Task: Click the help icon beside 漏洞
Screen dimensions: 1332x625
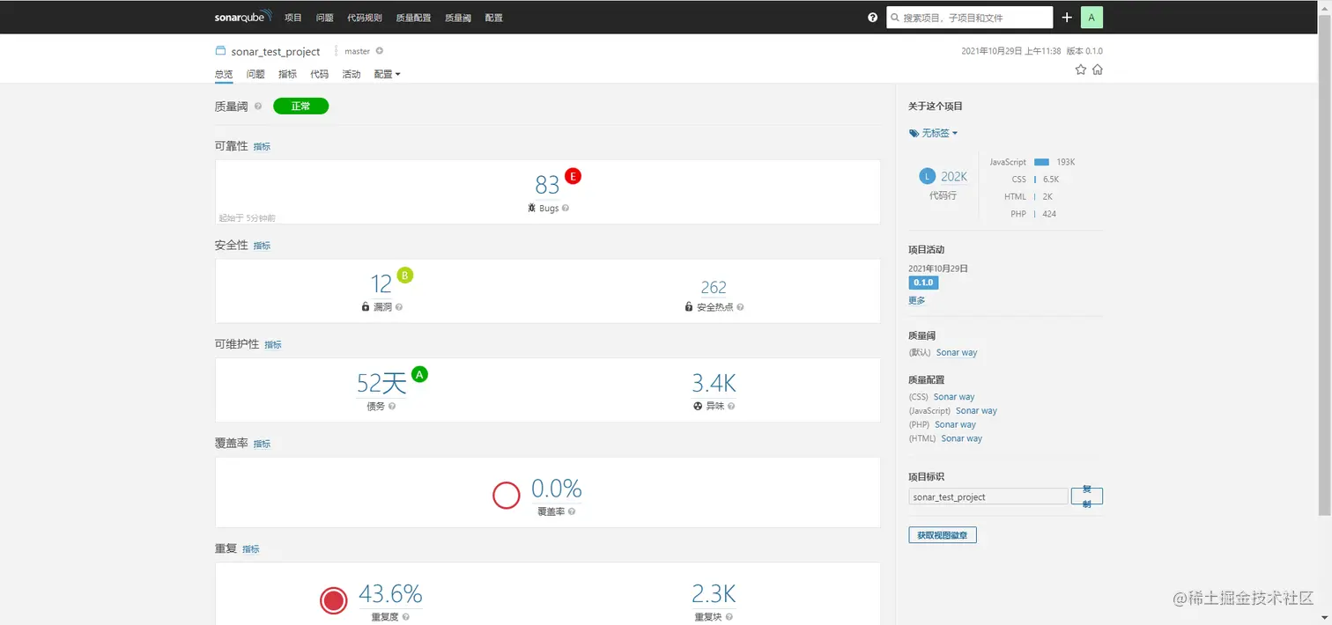Action: click(x=399, y=307)
